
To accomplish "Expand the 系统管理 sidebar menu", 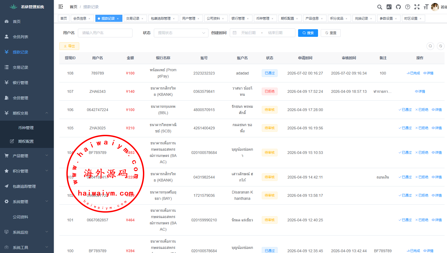I will pyautogui.click(x=27, y=202).
